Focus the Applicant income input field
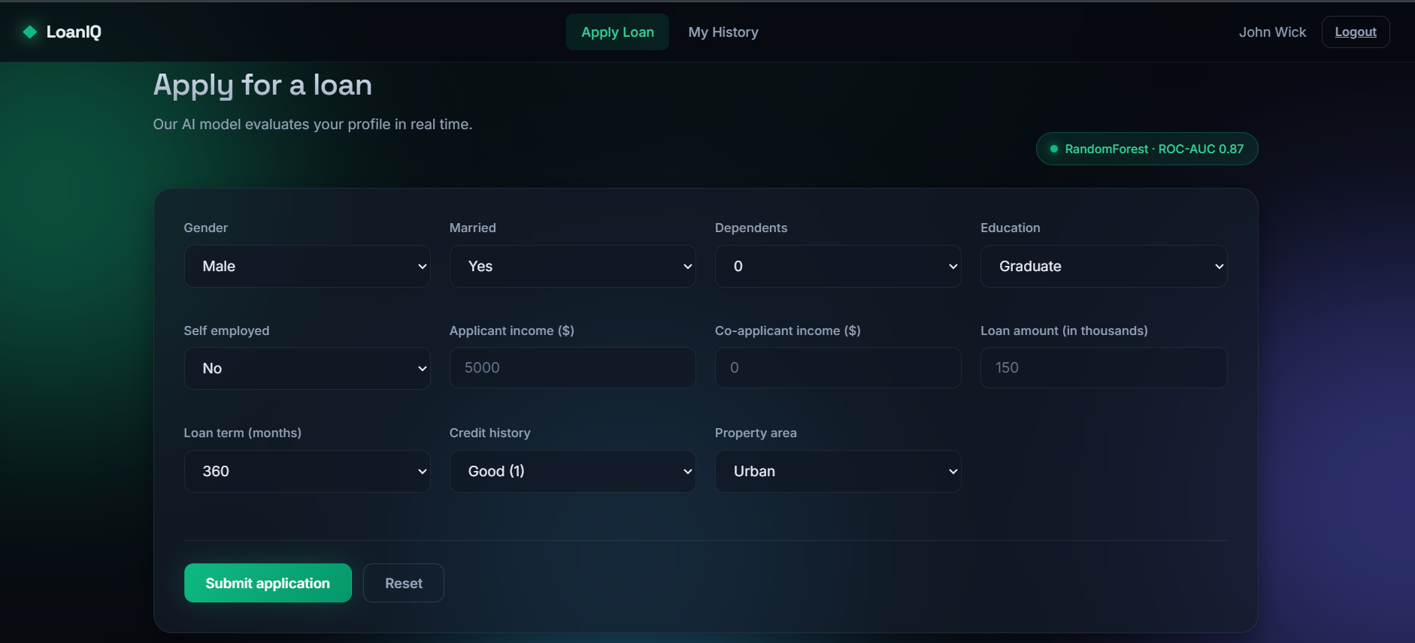The image size is (1415, 643). [572, 367]
